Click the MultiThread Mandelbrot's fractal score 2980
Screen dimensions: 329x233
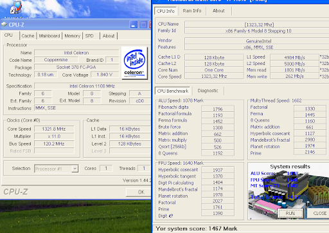point(310,140)
